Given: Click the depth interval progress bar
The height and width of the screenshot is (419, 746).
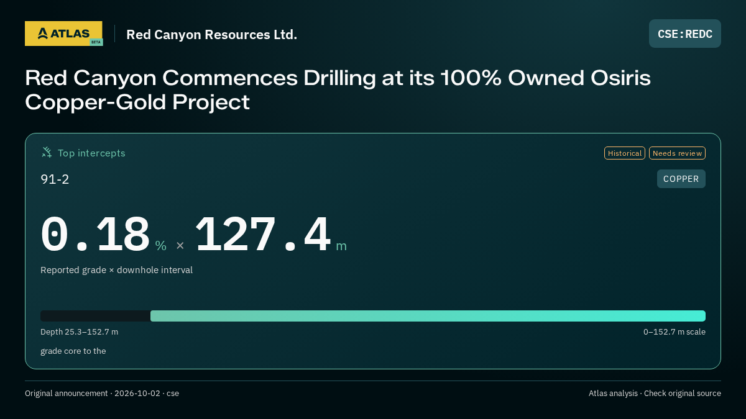Looking at the screenshot, I should [373, 316].
